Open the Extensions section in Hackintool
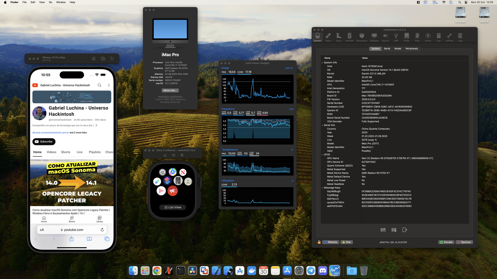This screenshot has width=497, height=279. [x=361, y=37]
